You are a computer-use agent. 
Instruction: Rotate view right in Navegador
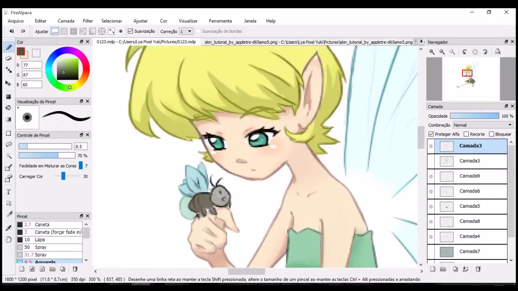pos(485,52)
